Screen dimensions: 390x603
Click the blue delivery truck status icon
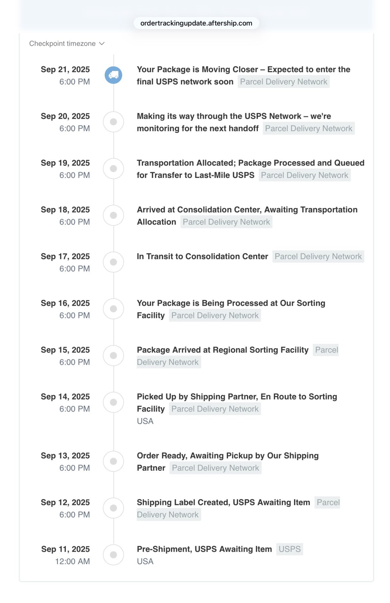113,75
